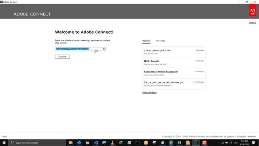
Task: Click the lms.hut.ac.ir/ieee_sb_hut/ URL text
Action: tap(155, 64)
